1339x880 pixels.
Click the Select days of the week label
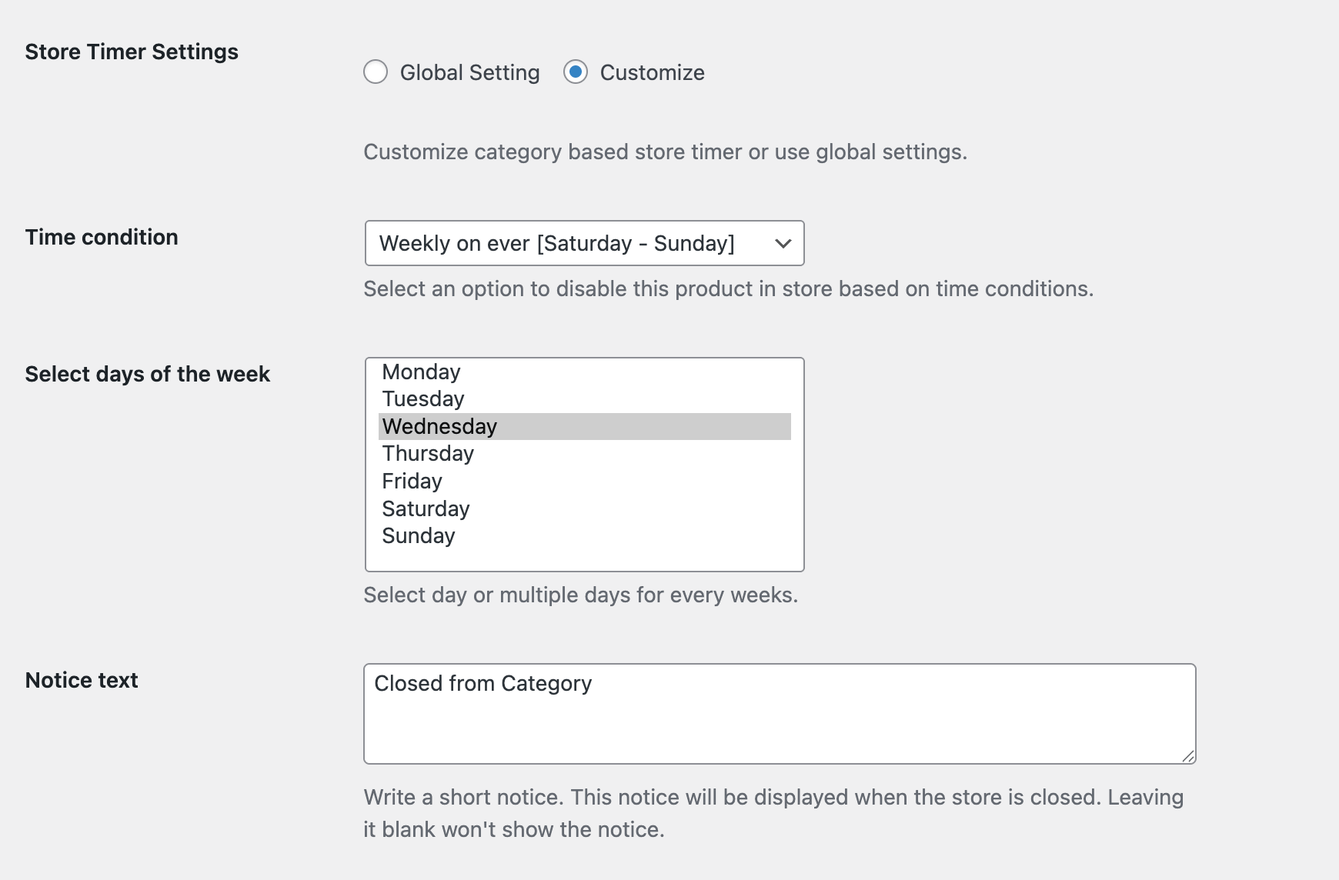pos(147,375)
